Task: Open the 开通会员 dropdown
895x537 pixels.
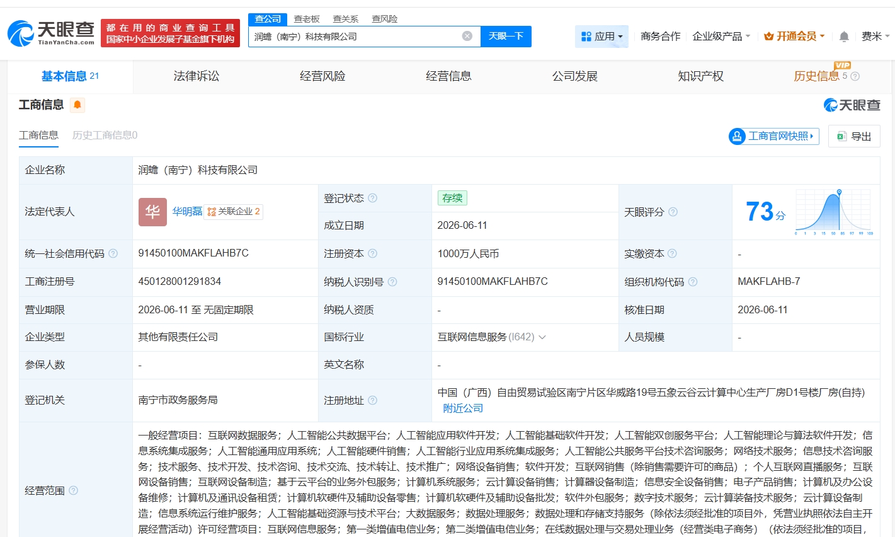Action: [x=794, y=37]
